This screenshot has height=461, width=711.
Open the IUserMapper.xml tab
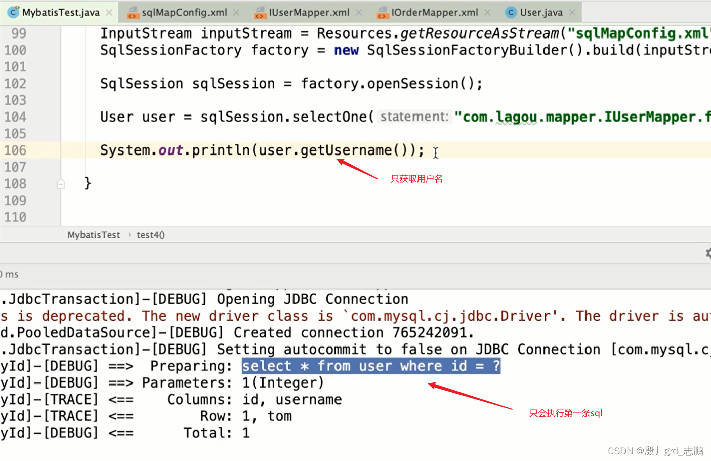(309, 12)
